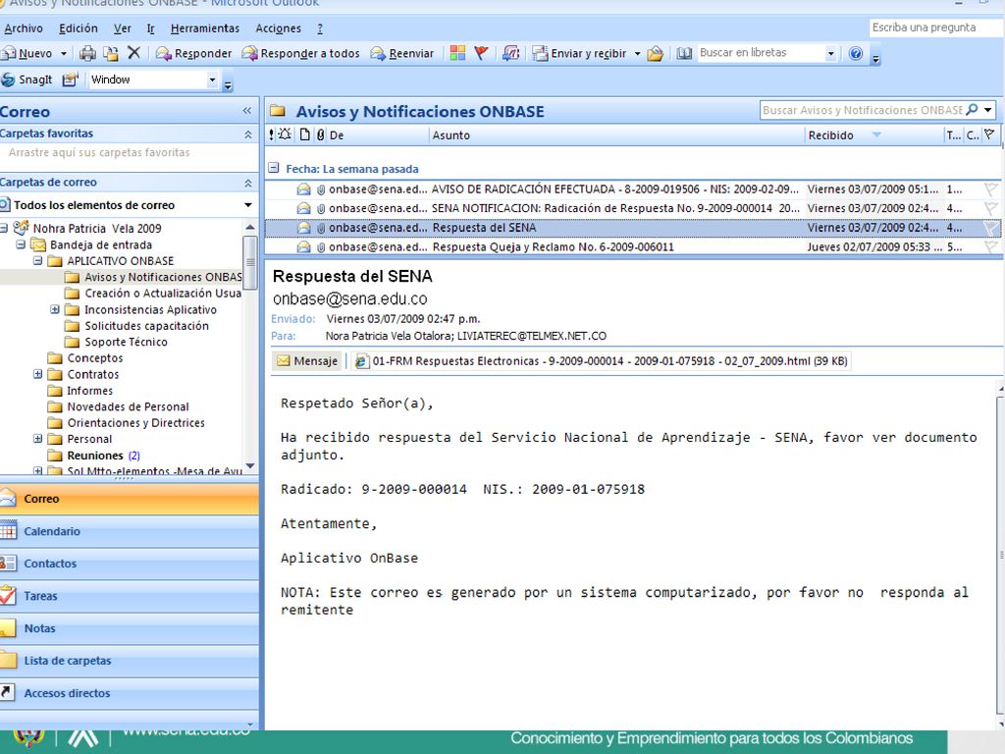Click the Help question mark icon
The width and height of the screenshot is (1005, 754).
(x=856, y=53)
